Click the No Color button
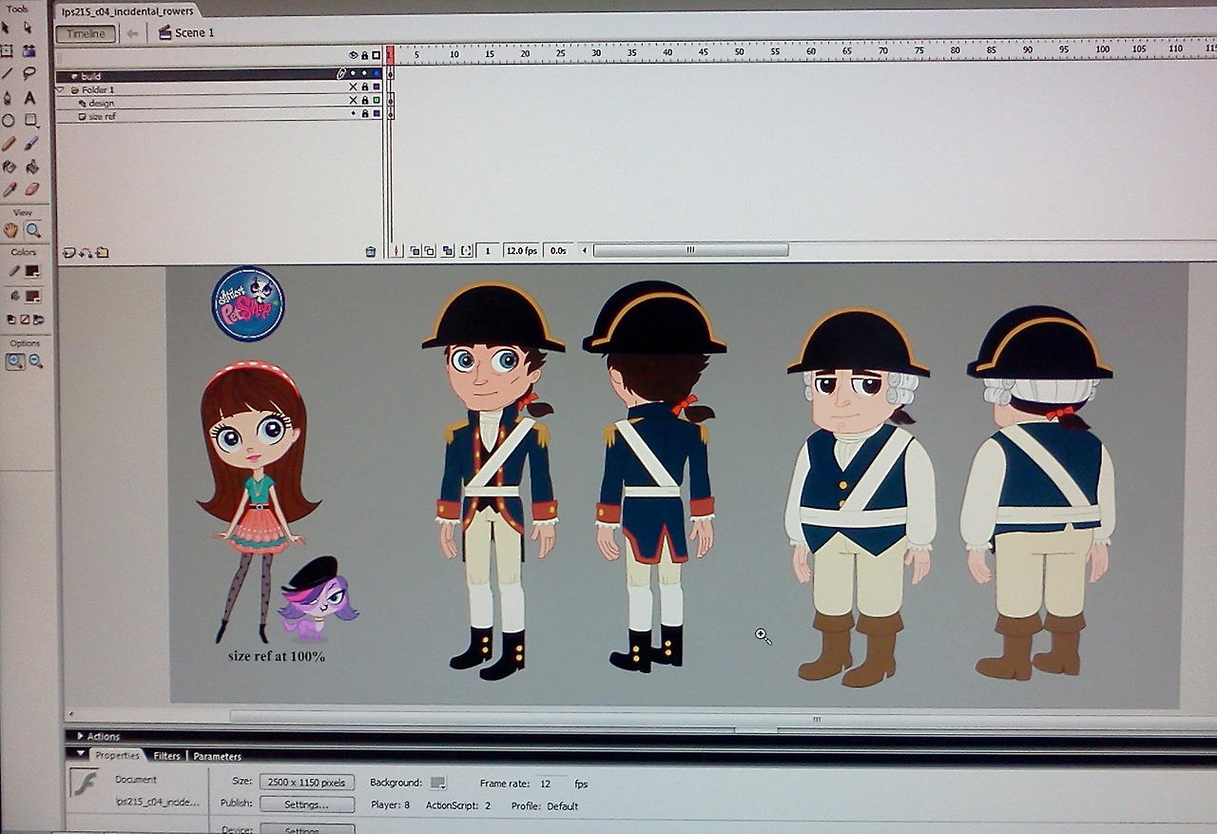The width and height of the screenshot is (1217, 834). pos(24,320)
